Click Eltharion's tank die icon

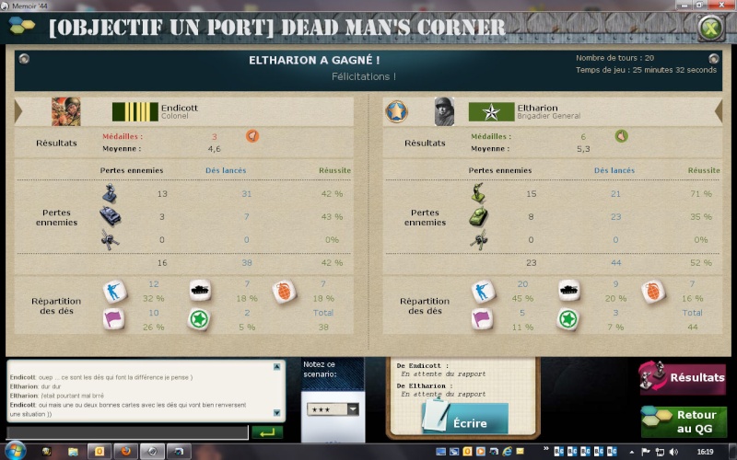tap(568, 290)
